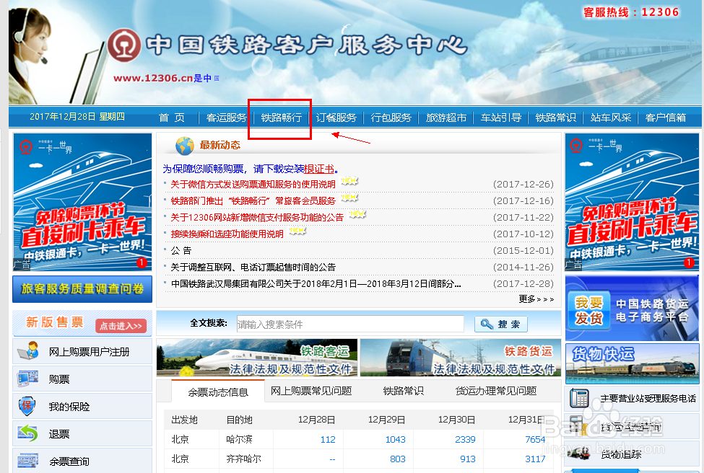Click the telephone icon for 主要营业站受理服务电话

tap(579, 398)
